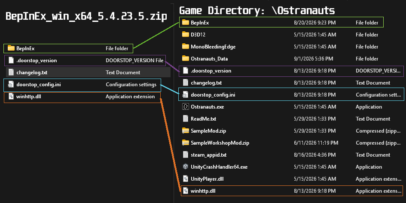Select the doorstop_config.ini file name in the zip
Viewport: 406px width, 203px height.
(x=39, y=85)
